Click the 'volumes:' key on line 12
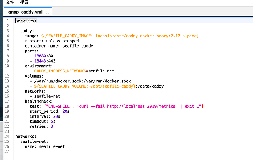The height and width of the screenshot is (160, 253). click(34, 76)
